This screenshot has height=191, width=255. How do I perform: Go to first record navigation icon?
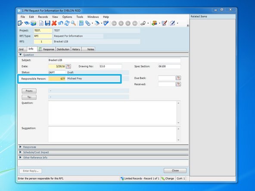pos(114,23)
